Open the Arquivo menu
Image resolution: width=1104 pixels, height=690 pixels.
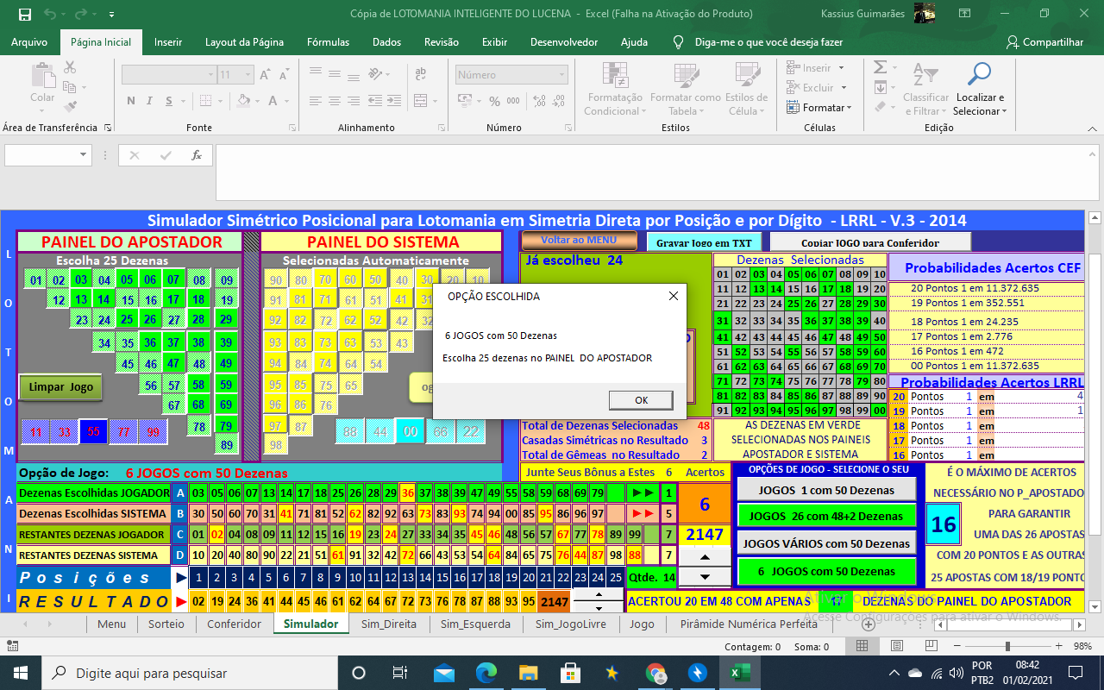coord(29,42)
